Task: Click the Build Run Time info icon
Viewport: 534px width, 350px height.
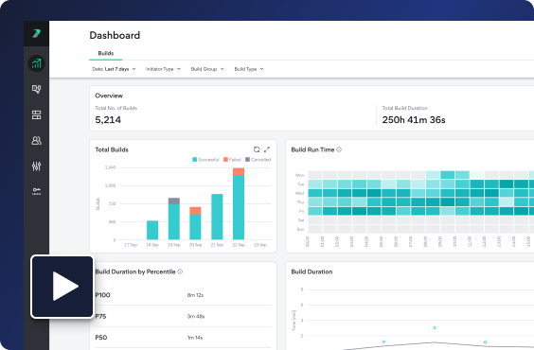Action: coord(339,149)
